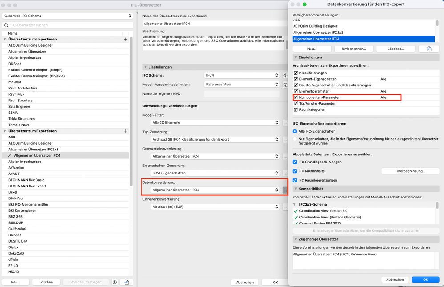Open the Datenkonvertierung ellipsis settings button
Screen dimensions: 444x287
(x=285, y=190)
